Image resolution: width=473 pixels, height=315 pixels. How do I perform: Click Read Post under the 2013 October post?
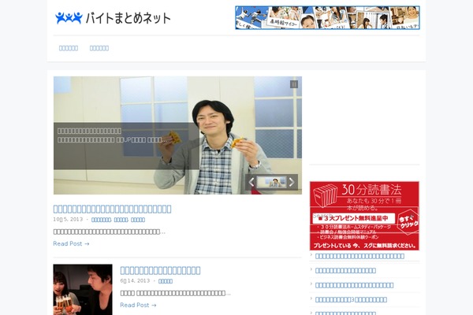(x=71, y=243)
